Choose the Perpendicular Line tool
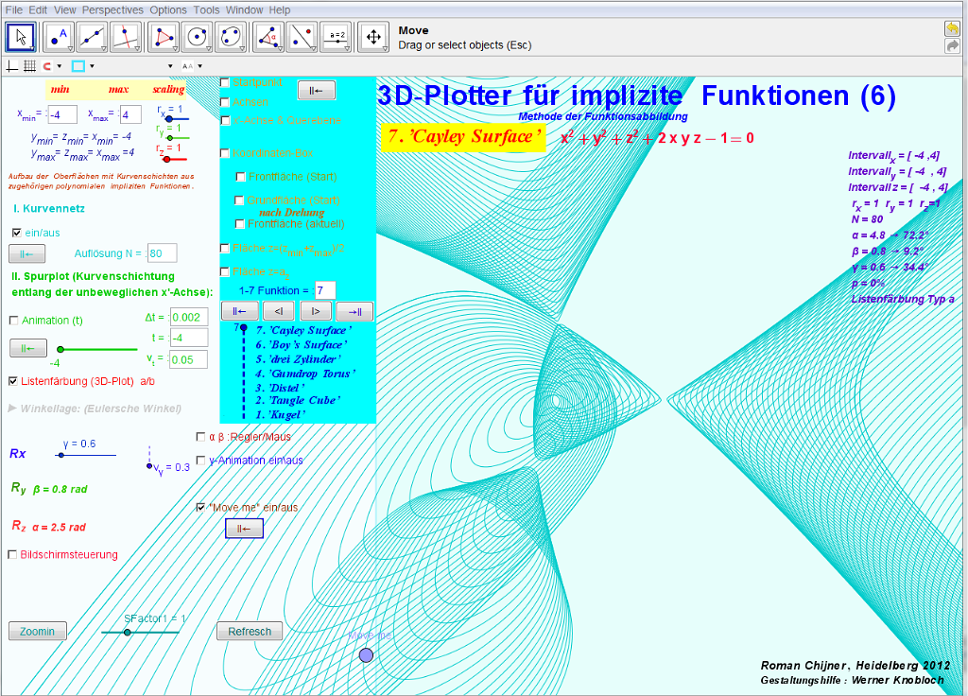This screenshot has height=696, width=968. [127, 37]
